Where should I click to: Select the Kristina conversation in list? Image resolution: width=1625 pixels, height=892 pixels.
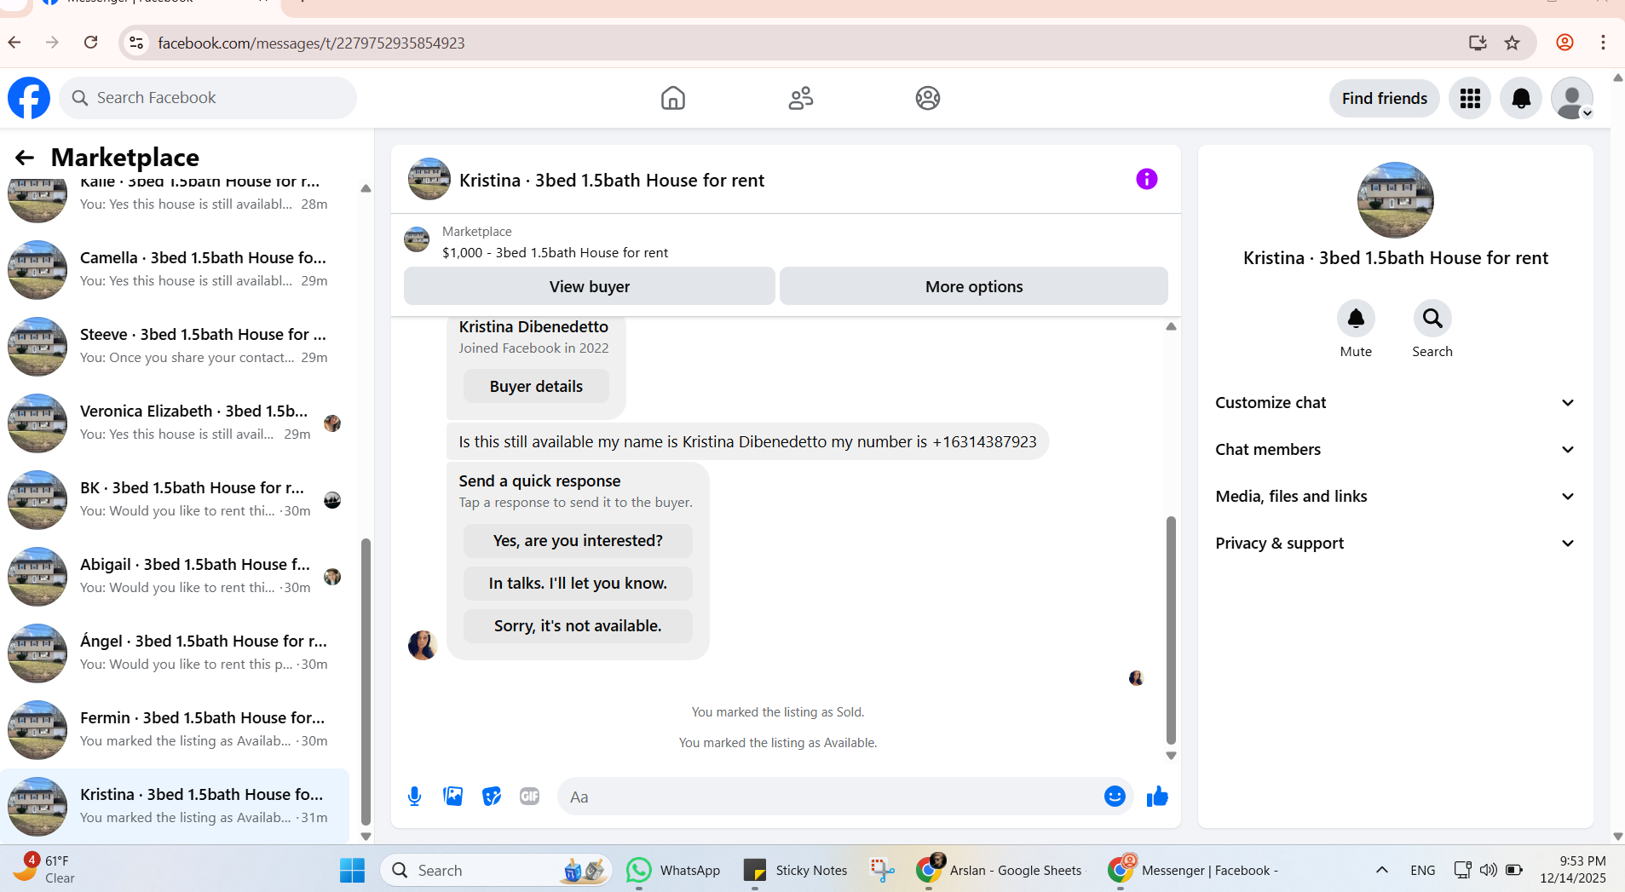[x=175, y=806]
